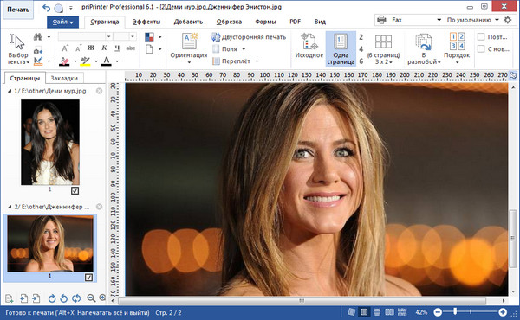Switch to the Страница ribbon tab
520x320 pixels.
pyautogui.click(x=105, y=22)
